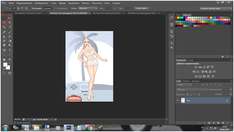
Task: Choose Add to selection mode
Action: point(18,8)
